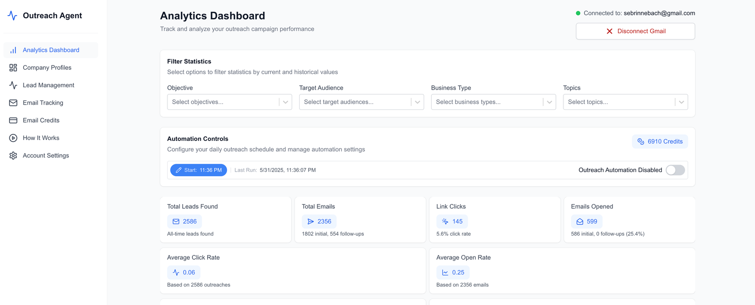This screenshot has height=305, width=755.
Task: Click '586 initial, 0 follow-ups (25.4%)' text
Action: click(608, 234)
